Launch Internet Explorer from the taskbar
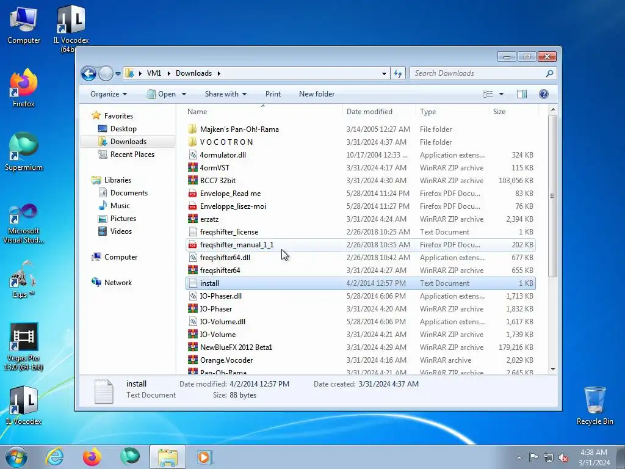The image size is (625, 469). [54, 457]
